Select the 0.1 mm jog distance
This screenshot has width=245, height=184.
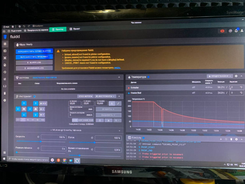pos(18,120)
